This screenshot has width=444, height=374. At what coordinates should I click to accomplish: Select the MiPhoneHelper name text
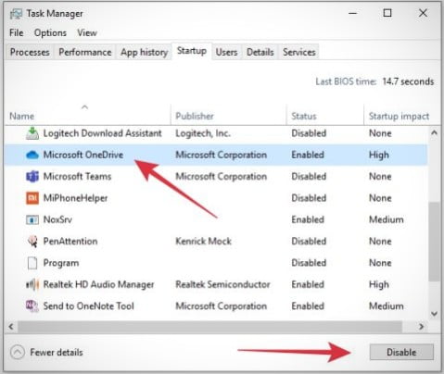(x=75, y=198)
